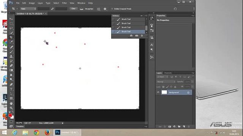Open the File menu
Image resolution: width=243 pixels, height=136 pixels.
tap(18, 3)
